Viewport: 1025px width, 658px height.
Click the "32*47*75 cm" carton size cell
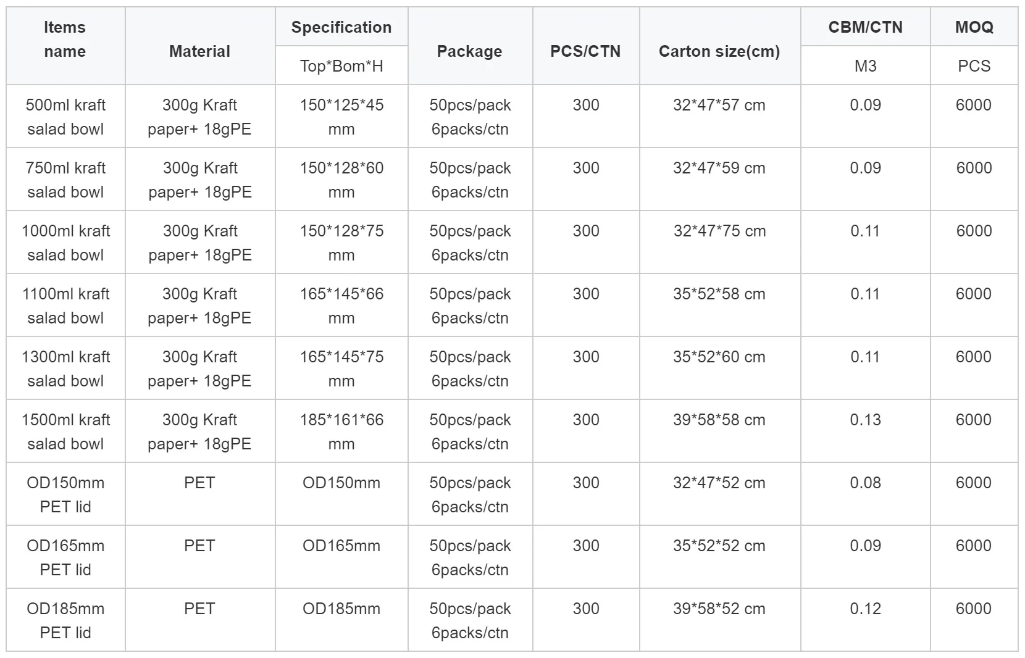coord(719,231)
